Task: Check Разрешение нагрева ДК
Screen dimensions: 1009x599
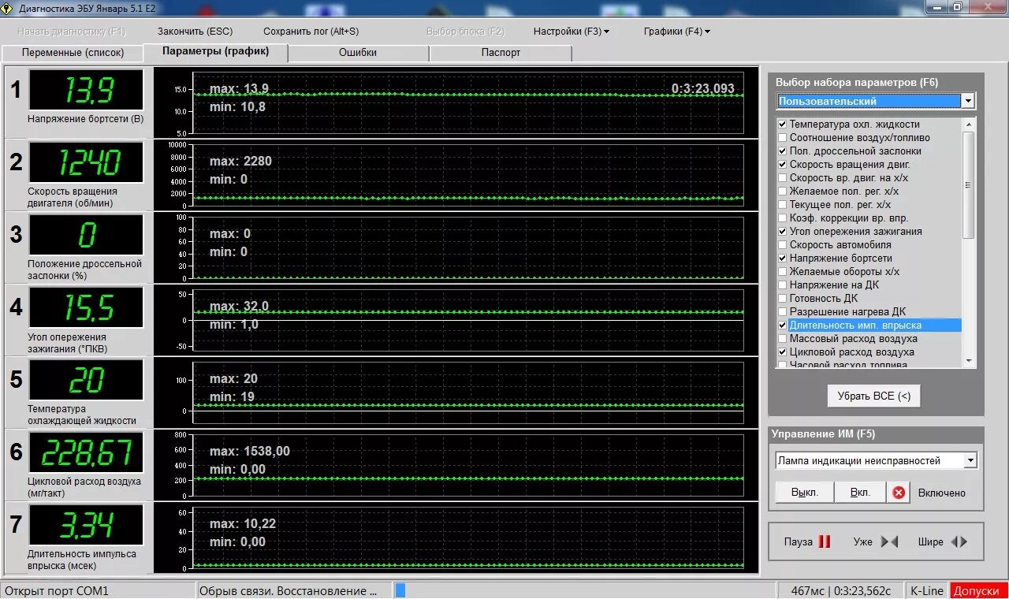Action: [x=783, y=312]
